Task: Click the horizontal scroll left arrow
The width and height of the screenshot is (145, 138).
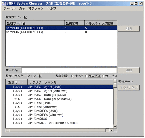Action: 7,130
